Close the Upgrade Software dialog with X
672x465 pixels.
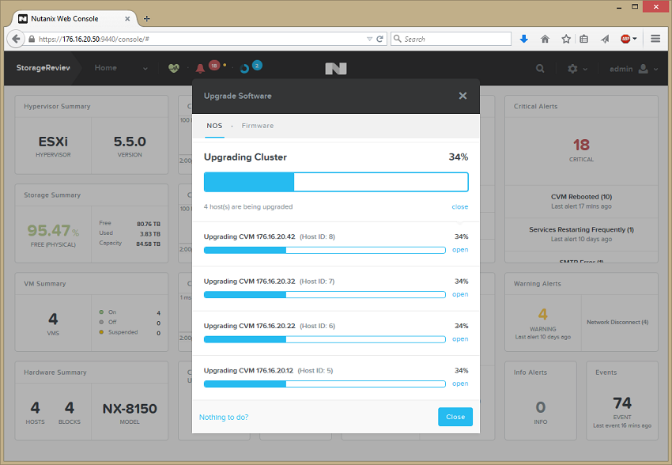click(462, 96)
